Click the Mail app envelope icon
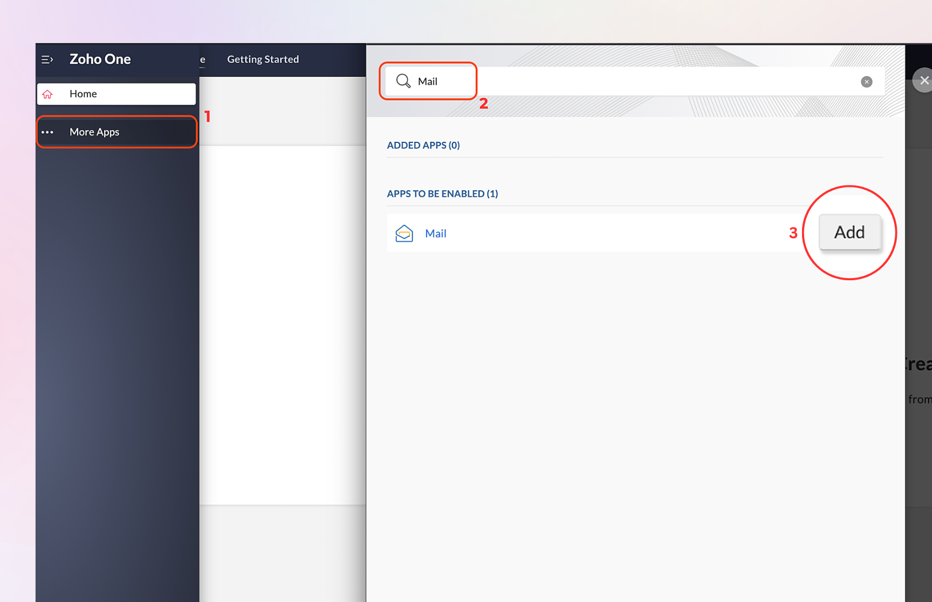Screen dimensions: 932x602 point(404,233)
